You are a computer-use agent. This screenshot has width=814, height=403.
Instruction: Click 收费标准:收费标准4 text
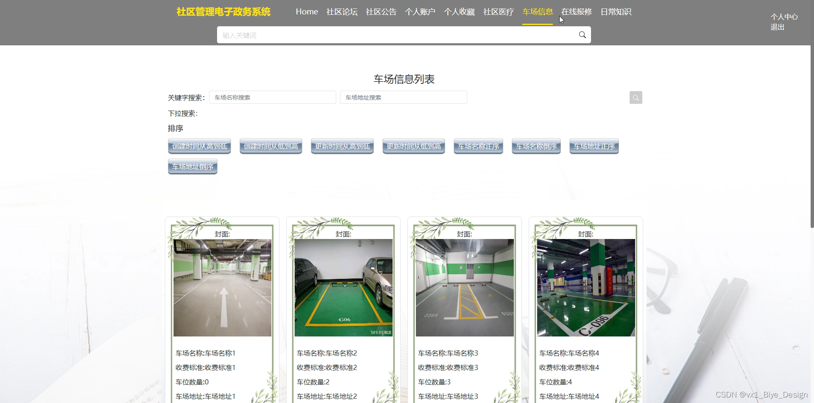pos(569,367)
